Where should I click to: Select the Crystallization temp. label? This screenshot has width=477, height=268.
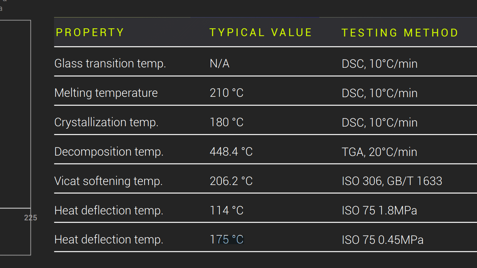coord(106,122)
